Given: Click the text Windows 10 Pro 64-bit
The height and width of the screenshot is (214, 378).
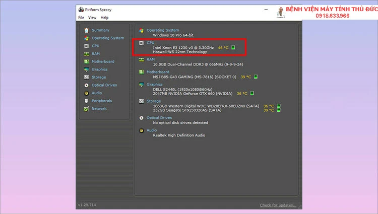Looking at the screenshot, I should coord(173,35).
